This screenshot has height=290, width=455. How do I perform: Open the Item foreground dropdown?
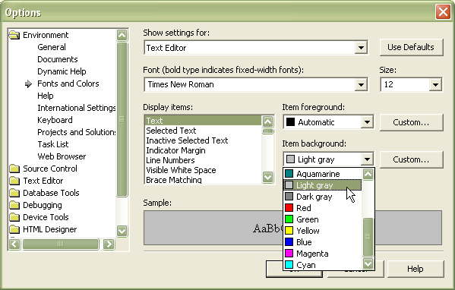pyautogui.click(x=367, y=122)
